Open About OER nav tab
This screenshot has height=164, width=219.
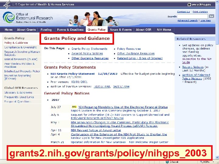click(144, 30)
